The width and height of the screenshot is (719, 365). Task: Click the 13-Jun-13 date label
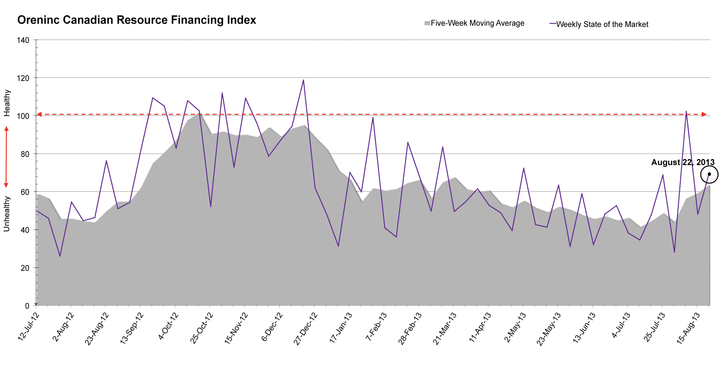584,328
